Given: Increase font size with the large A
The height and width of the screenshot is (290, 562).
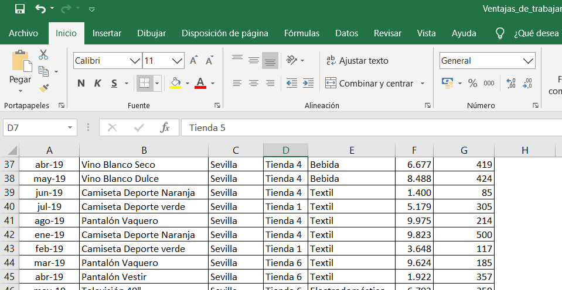Looking at the screenshot, I should click(193, 60).
